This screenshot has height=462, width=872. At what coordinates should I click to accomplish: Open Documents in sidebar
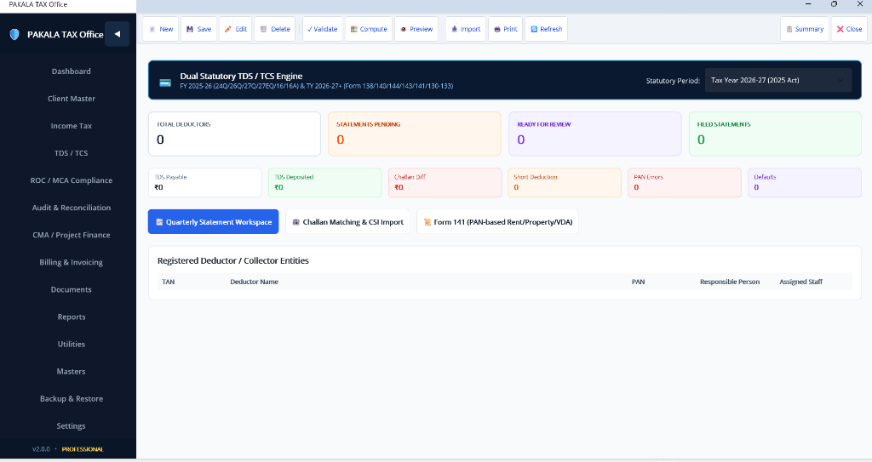[72, 289]
